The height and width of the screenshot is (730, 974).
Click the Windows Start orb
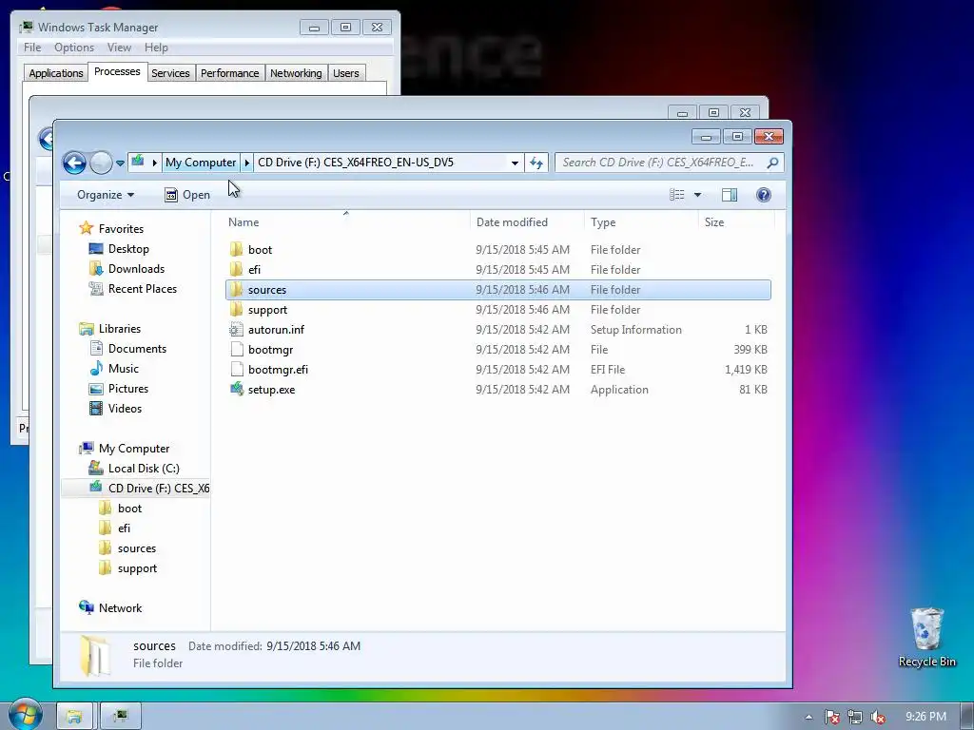tap(26, 715)
